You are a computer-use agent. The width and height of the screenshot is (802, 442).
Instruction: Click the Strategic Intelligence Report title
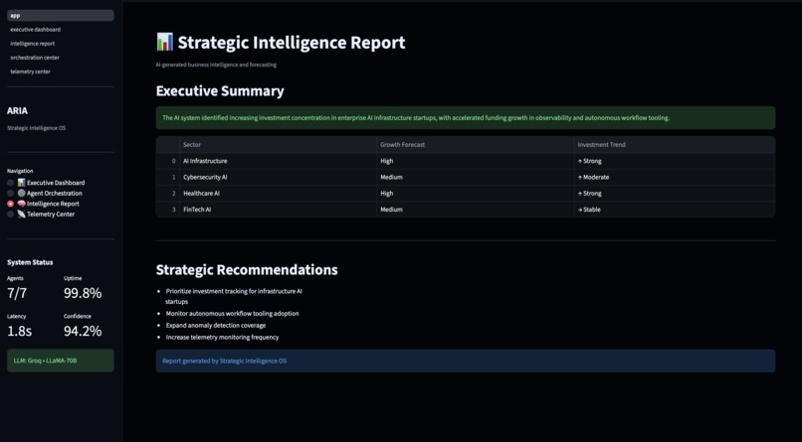[x=292, y=43]
